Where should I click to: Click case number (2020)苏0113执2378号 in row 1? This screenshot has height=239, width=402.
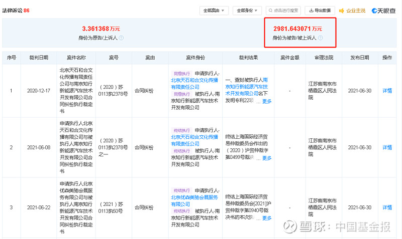(x=113, y=91)
